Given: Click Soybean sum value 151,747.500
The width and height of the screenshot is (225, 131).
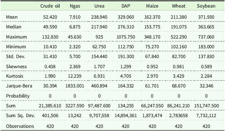Looking at the screenshot, I should (x=206, y=105).
